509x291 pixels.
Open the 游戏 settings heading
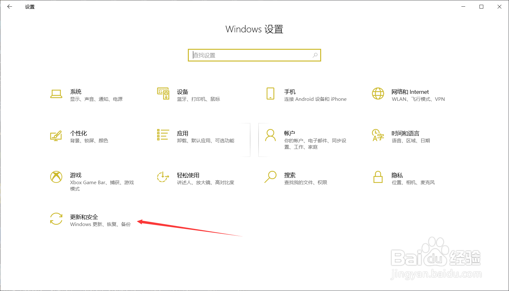(76, 175)
